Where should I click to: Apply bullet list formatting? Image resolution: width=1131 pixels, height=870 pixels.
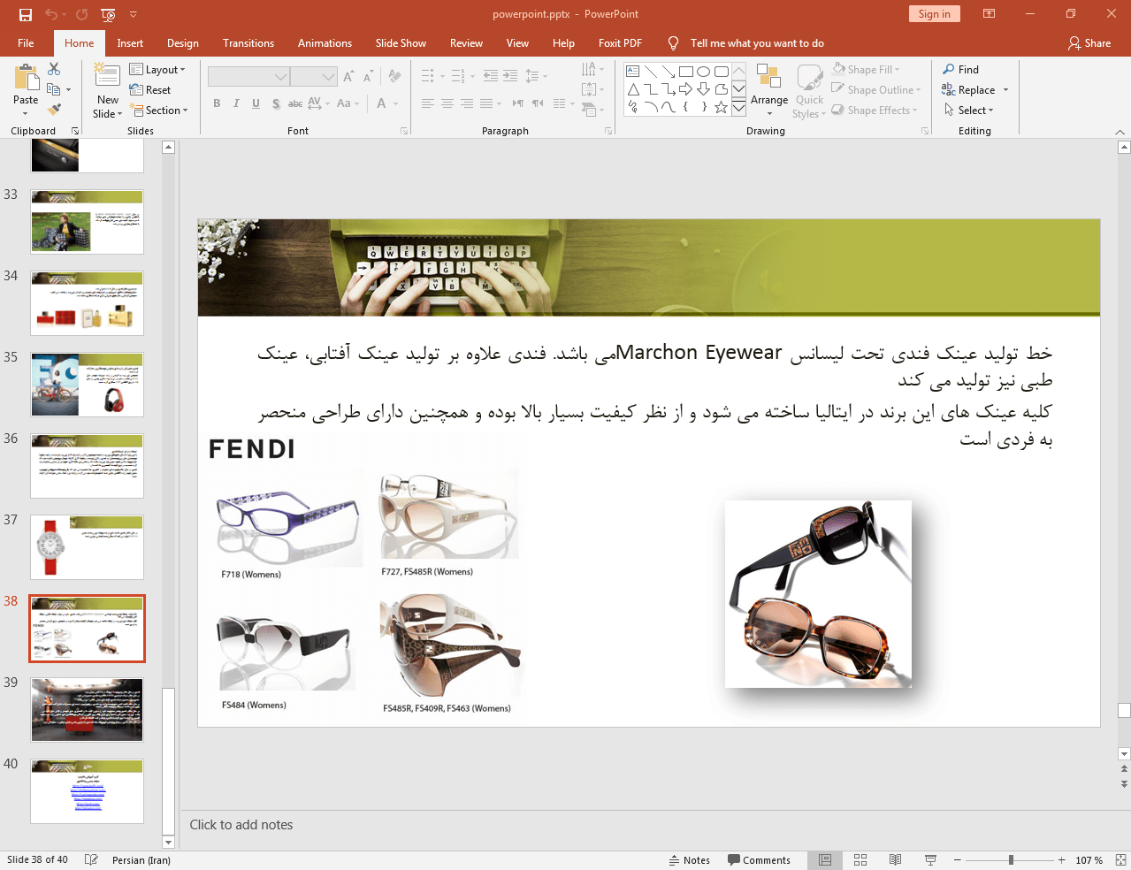[x=428, y=76]
